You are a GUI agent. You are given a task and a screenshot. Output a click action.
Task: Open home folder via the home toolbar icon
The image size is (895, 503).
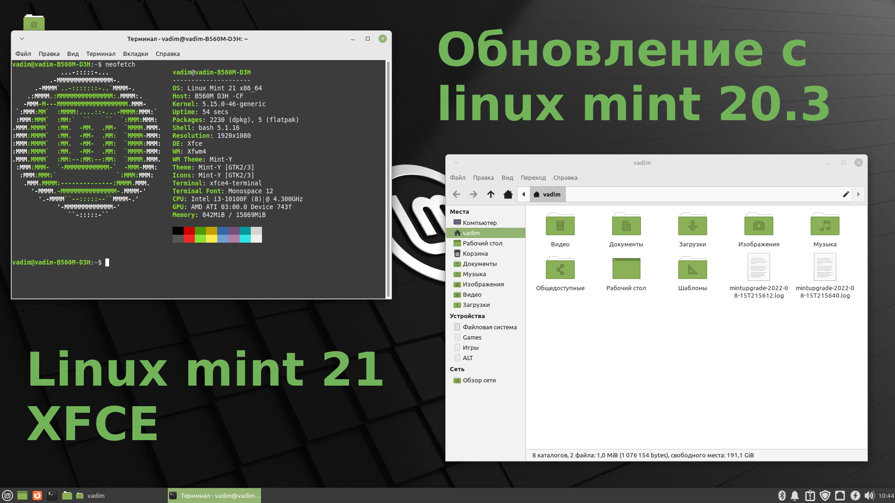pyautogui.click(x=508, y=194)
